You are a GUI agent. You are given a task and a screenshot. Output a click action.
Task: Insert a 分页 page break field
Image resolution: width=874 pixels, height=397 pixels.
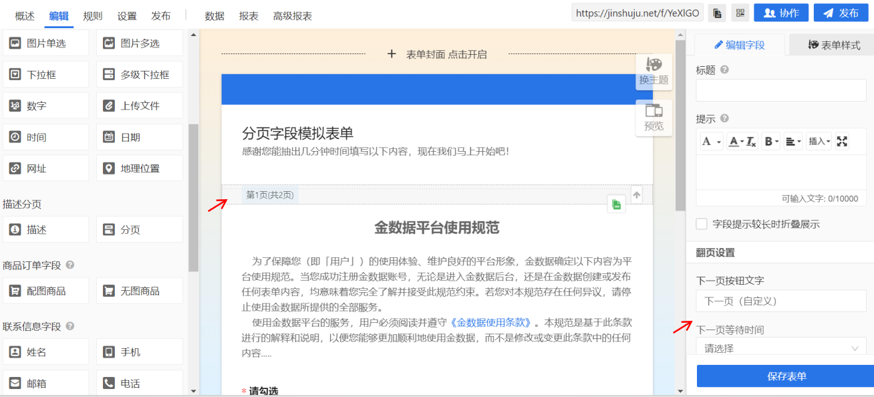(x=140, y=229)
